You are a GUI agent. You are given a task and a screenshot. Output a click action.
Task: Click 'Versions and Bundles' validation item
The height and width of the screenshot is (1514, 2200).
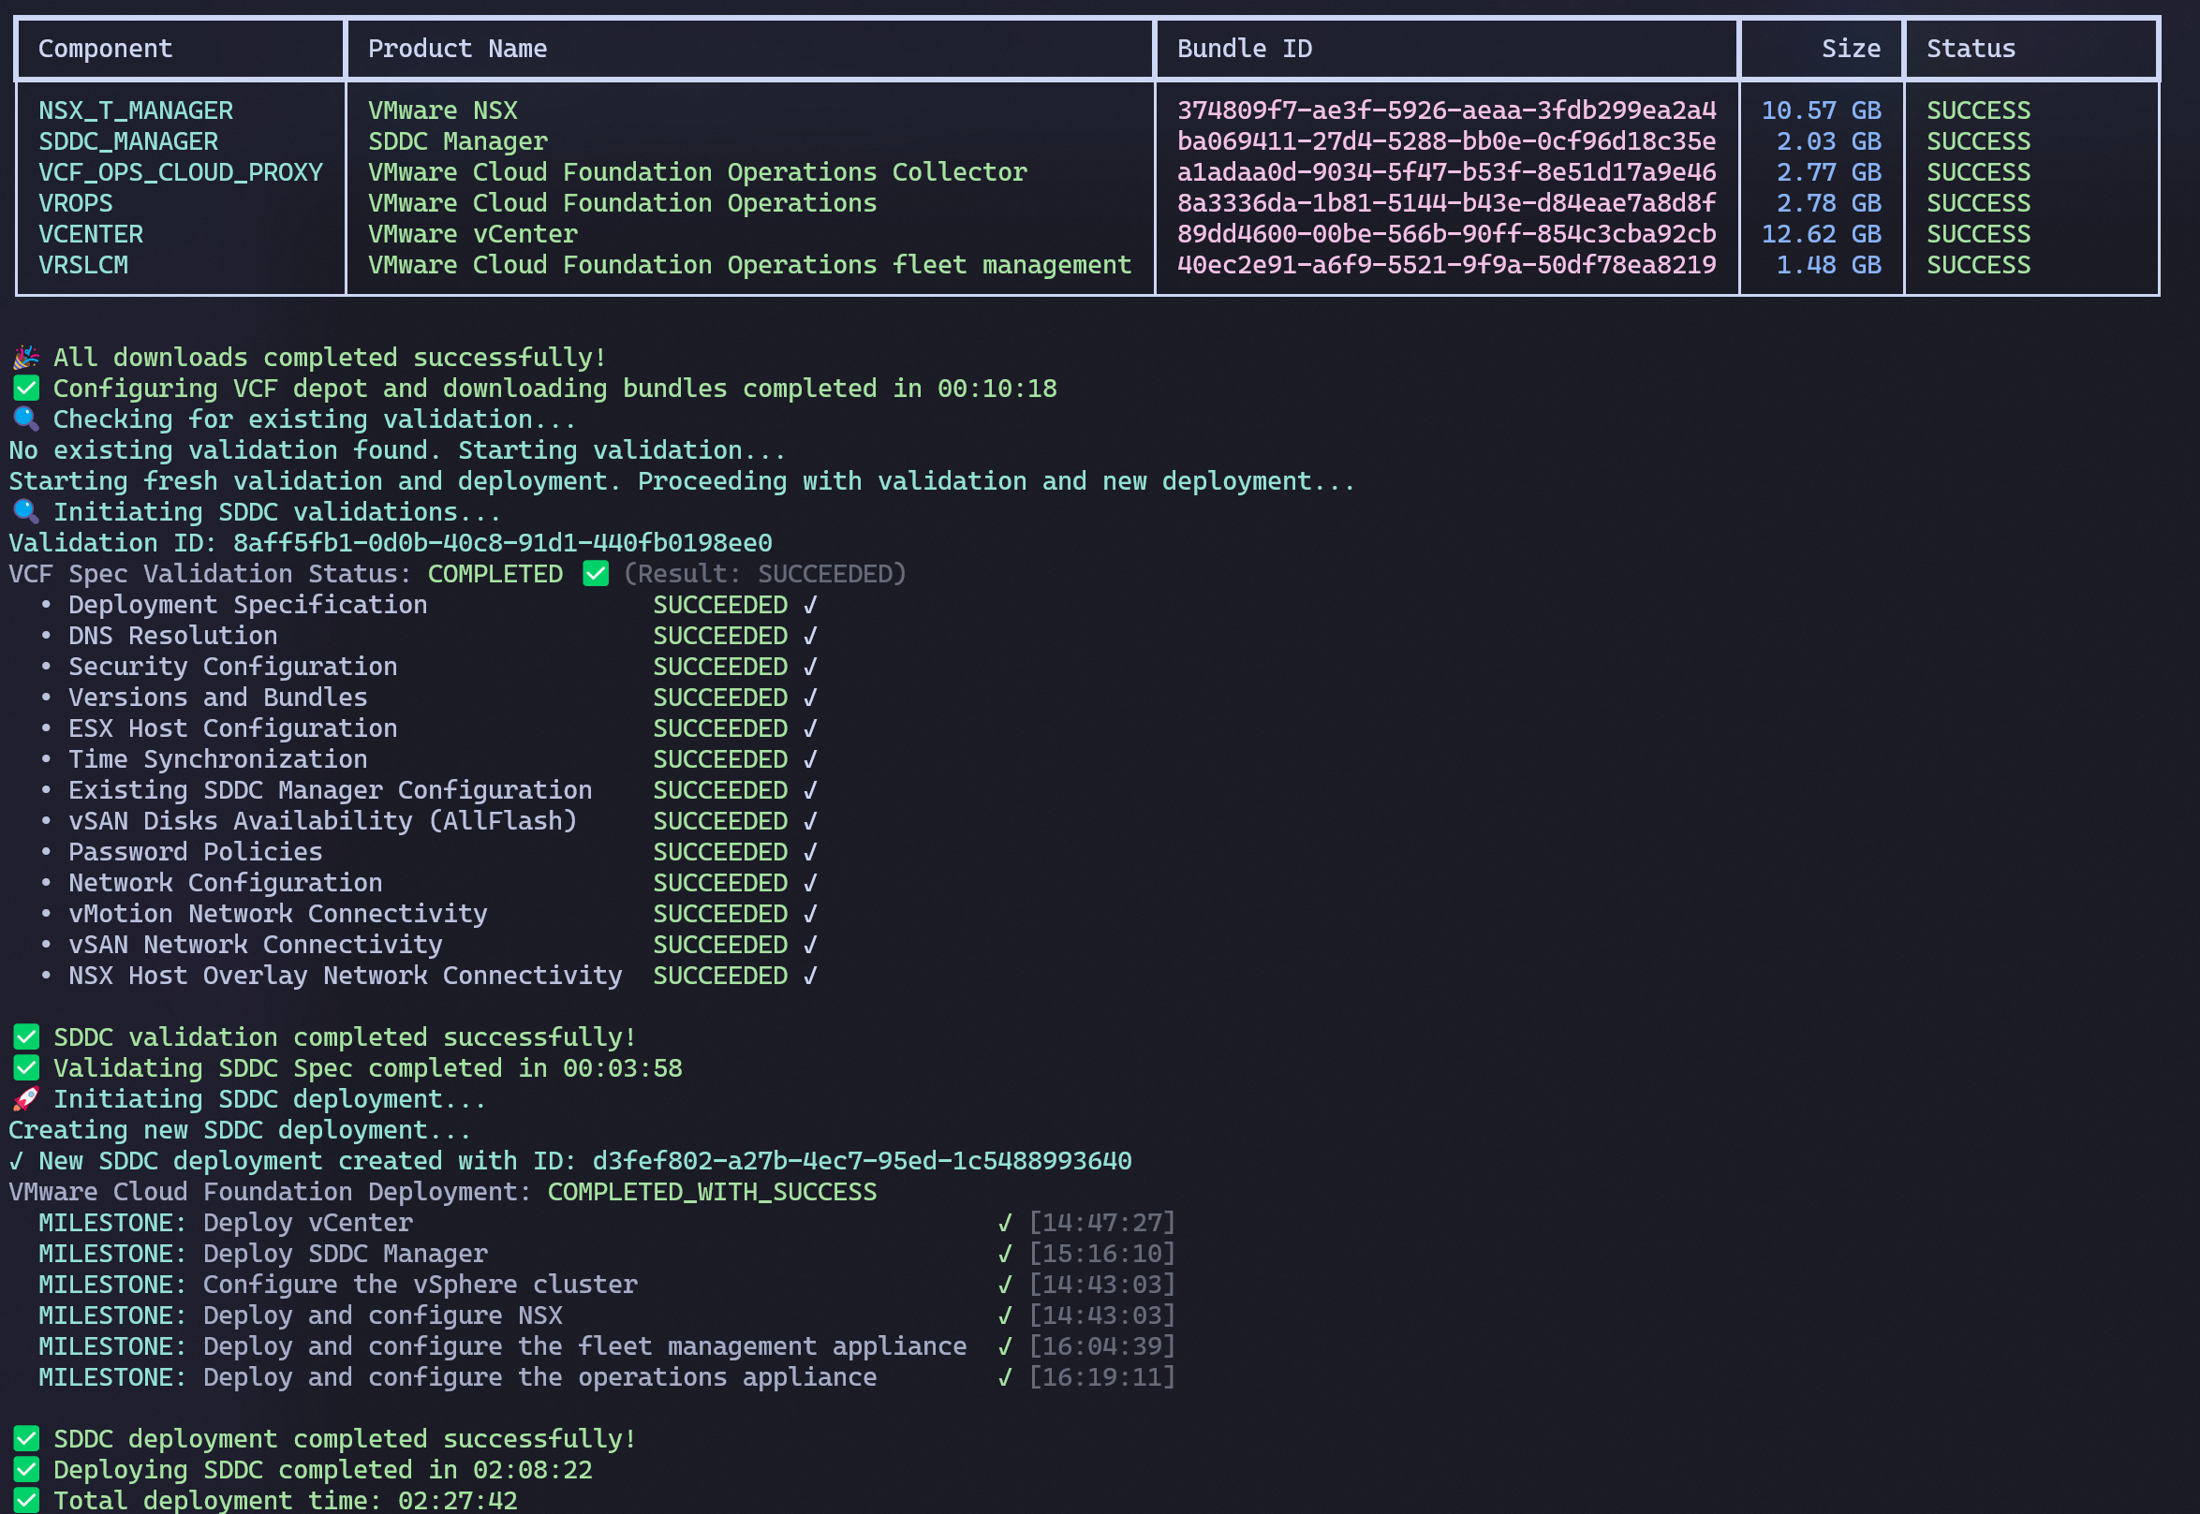(218, 698)
